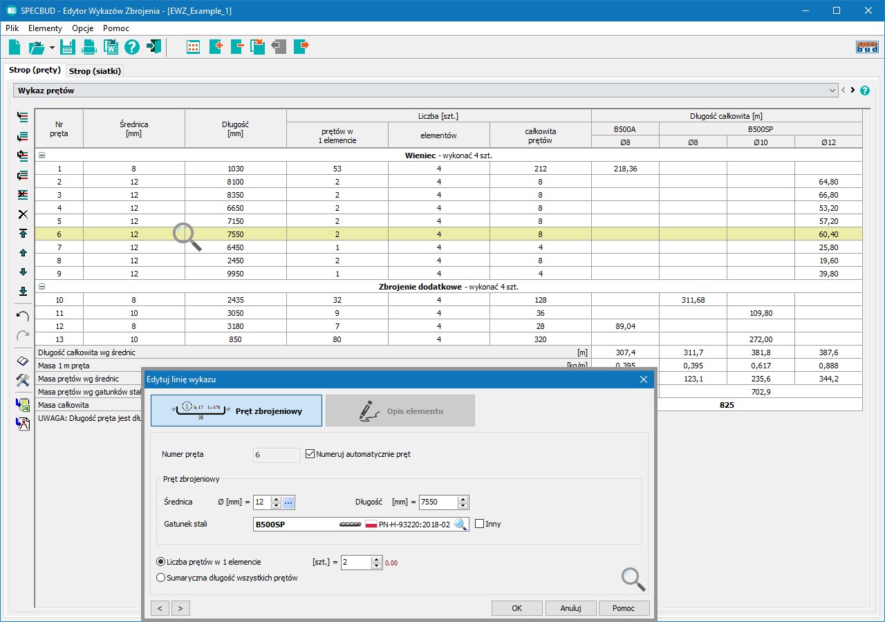This screenshot has height=622, width=885.
Task: Collapse the 'Wieniec' group in the table
Action: pos(41,155)
